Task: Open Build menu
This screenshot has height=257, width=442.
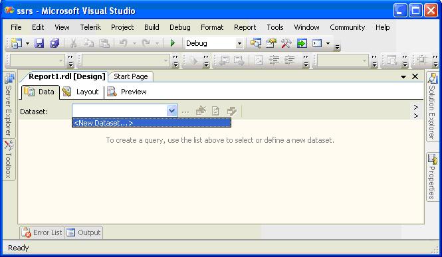Action: coord(152,27)
